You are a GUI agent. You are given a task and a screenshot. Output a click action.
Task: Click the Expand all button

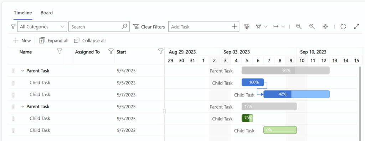54,41
